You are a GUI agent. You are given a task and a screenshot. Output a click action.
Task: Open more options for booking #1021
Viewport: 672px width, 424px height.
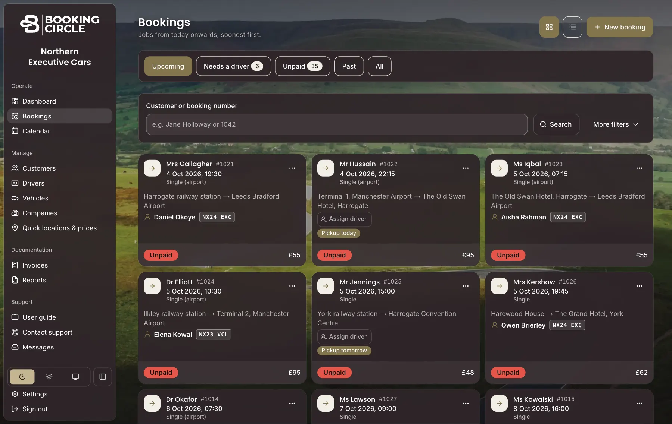pyautogui.click(x=292, y=168)
